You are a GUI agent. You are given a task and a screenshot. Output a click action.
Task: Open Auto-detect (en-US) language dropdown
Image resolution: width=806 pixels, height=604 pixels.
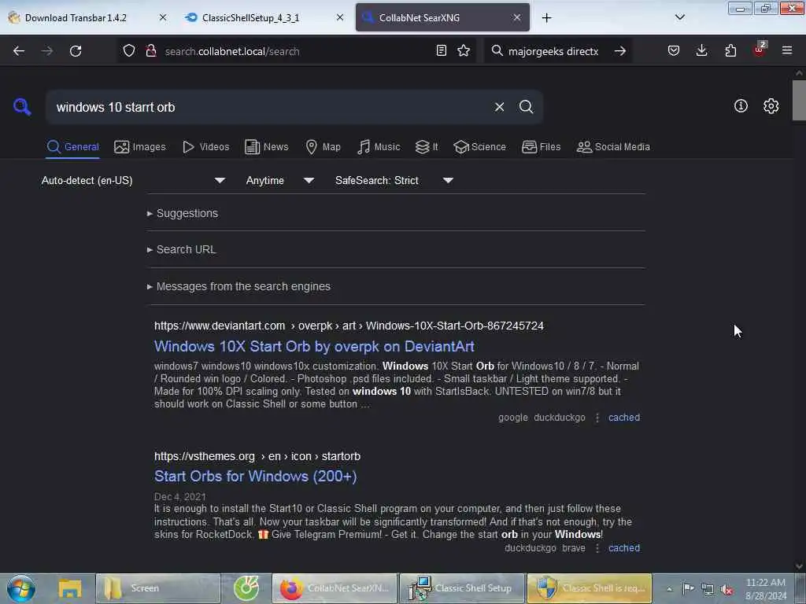coord(133,180)
